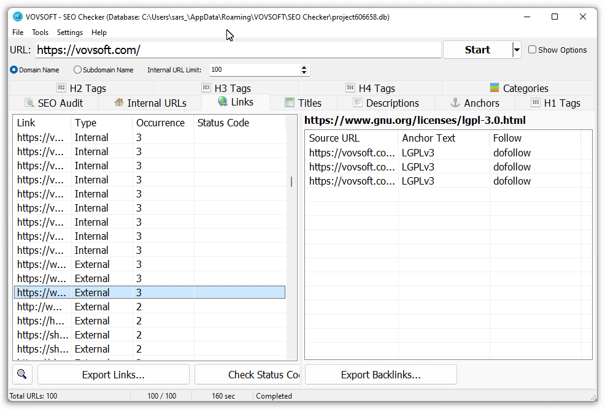Sort by the Occurrence column header
Viewport: 605px width, 409px height.
[x=163, y=123]
